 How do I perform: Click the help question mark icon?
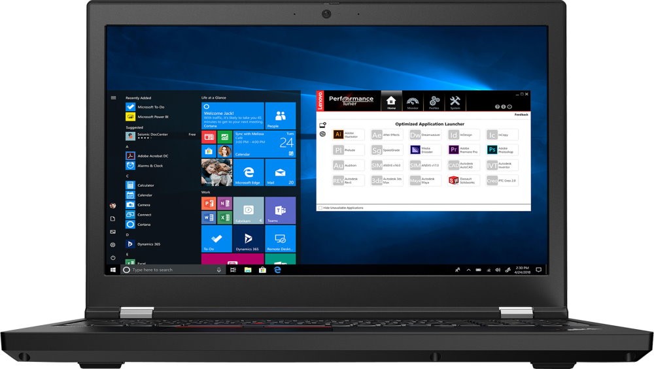(x=496, y=106)
